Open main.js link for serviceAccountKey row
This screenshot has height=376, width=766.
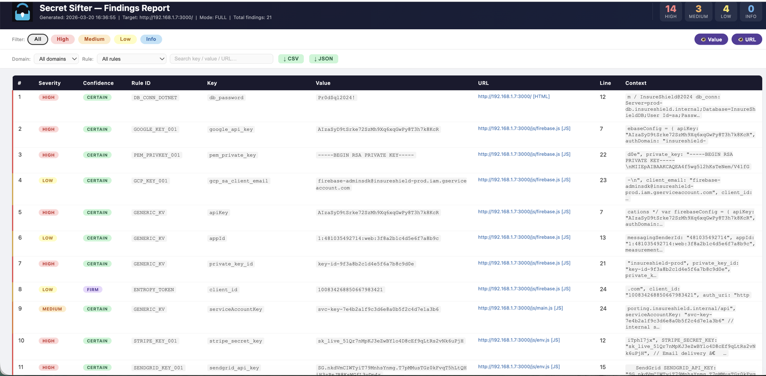[x=520, y=308]
